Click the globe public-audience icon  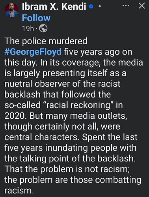pos(43,28)
